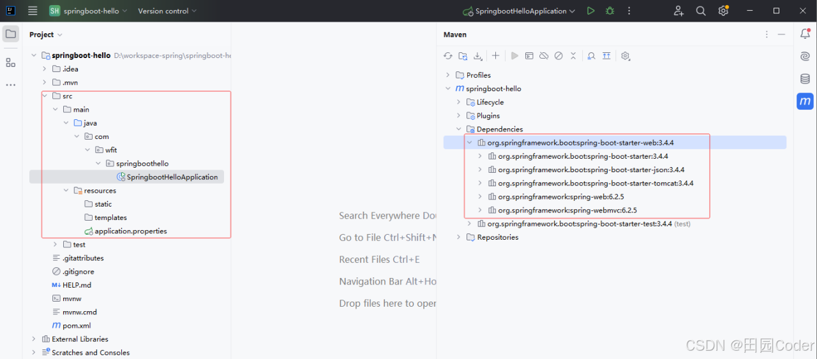Start debugging with the bug icon
The image size is (817, 359).
point(610,11)
